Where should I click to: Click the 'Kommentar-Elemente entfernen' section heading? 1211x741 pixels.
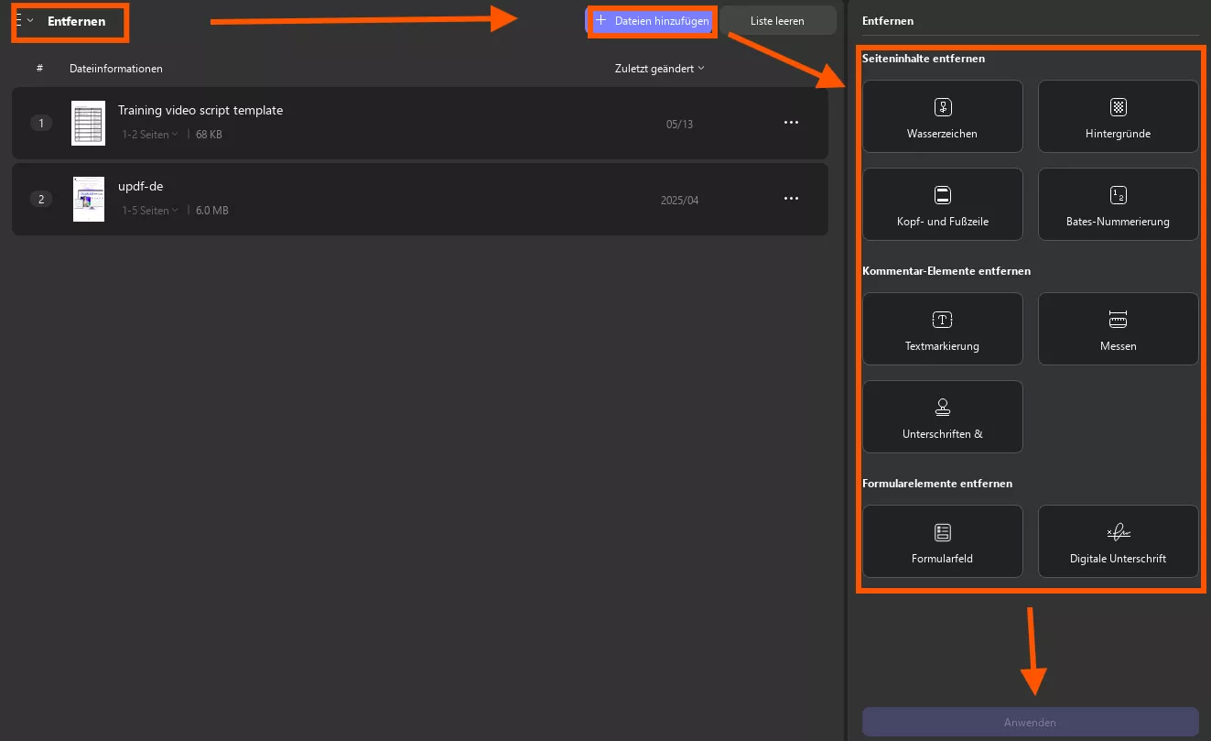click(x=946, y=271)
